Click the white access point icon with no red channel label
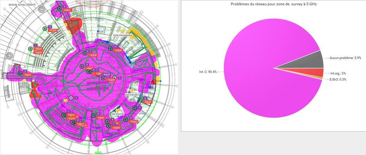 (x=71, y=98)
